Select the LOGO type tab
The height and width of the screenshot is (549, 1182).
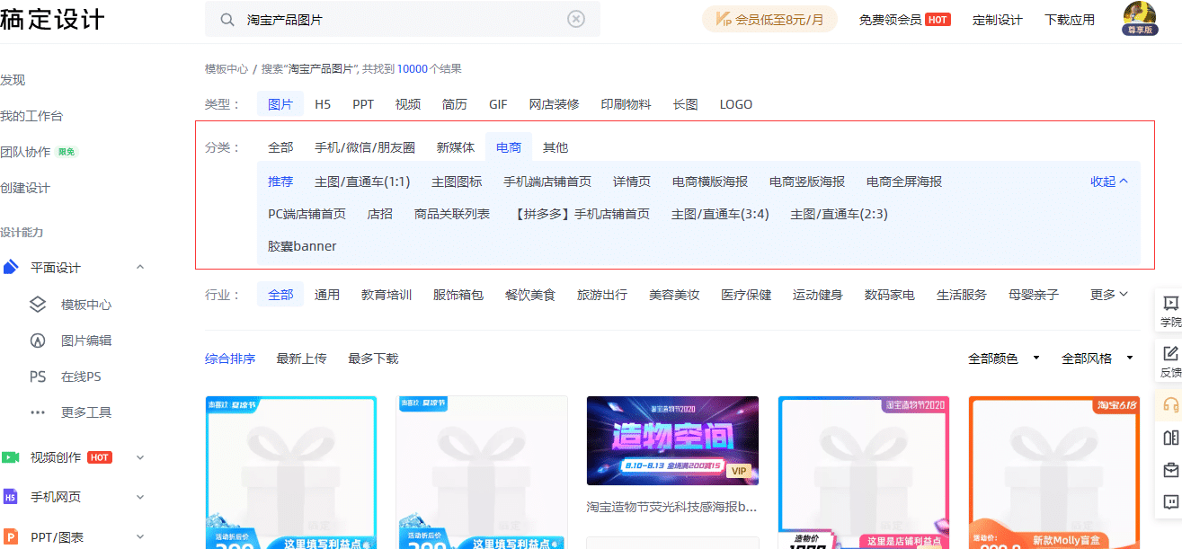pyautogui.click(x=736, y=104)
